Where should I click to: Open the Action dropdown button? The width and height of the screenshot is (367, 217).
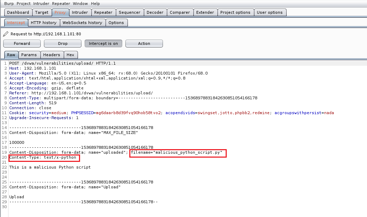click(x=144, y=43)
